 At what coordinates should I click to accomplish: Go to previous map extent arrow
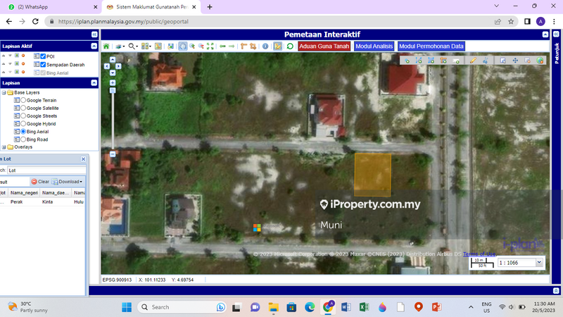[223, 46]
